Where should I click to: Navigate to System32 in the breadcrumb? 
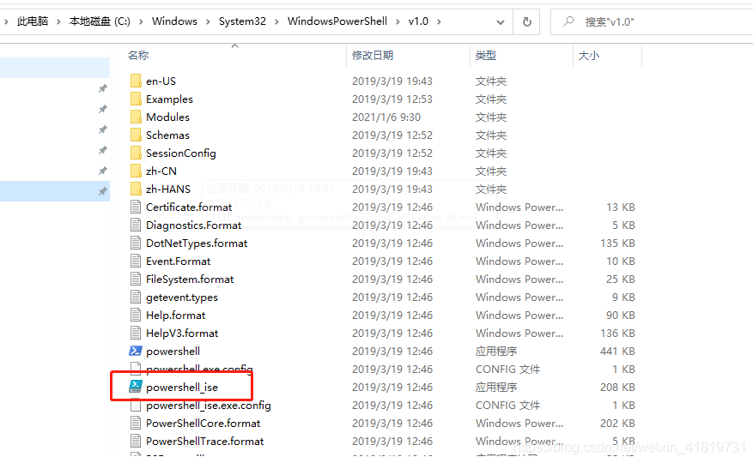coord(242,21)
